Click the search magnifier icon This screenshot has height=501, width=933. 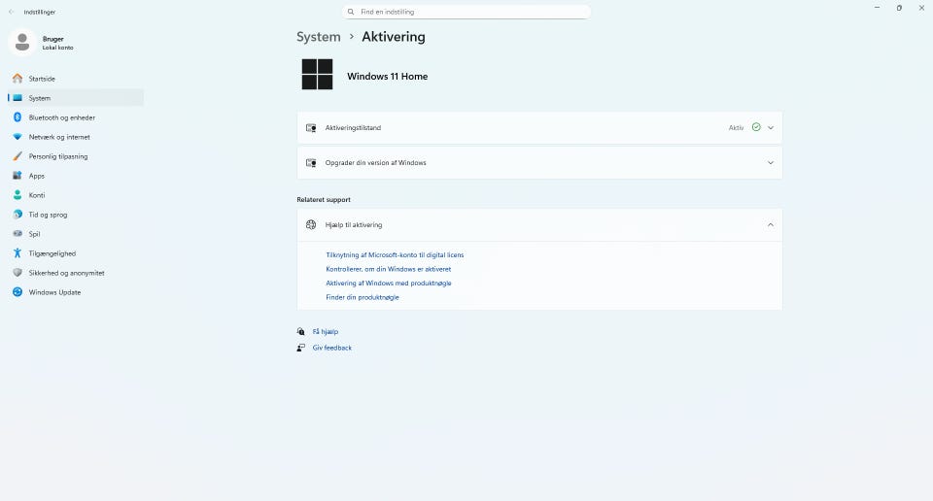tap(351, 12)
